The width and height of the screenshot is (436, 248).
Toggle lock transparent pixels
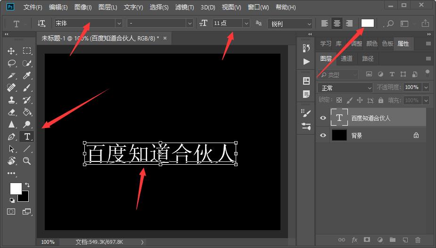pos(339,100)
